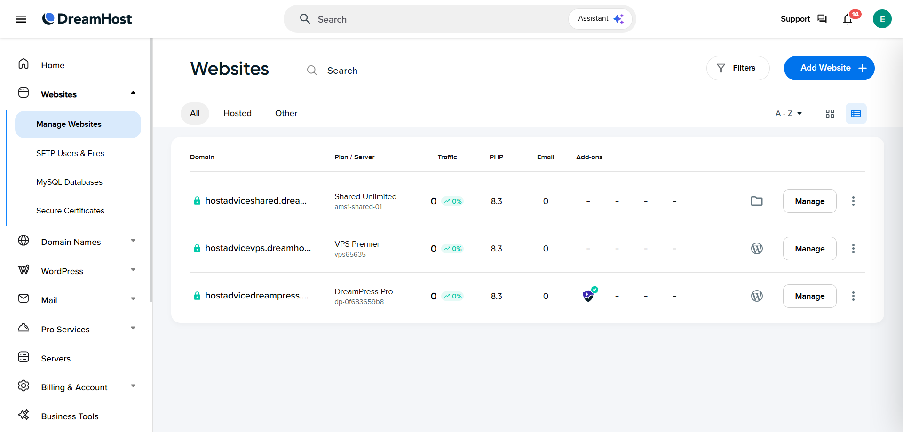Click the Business Tools sidebar icon
Screen dimensions: 903x432
pos(24,415)
